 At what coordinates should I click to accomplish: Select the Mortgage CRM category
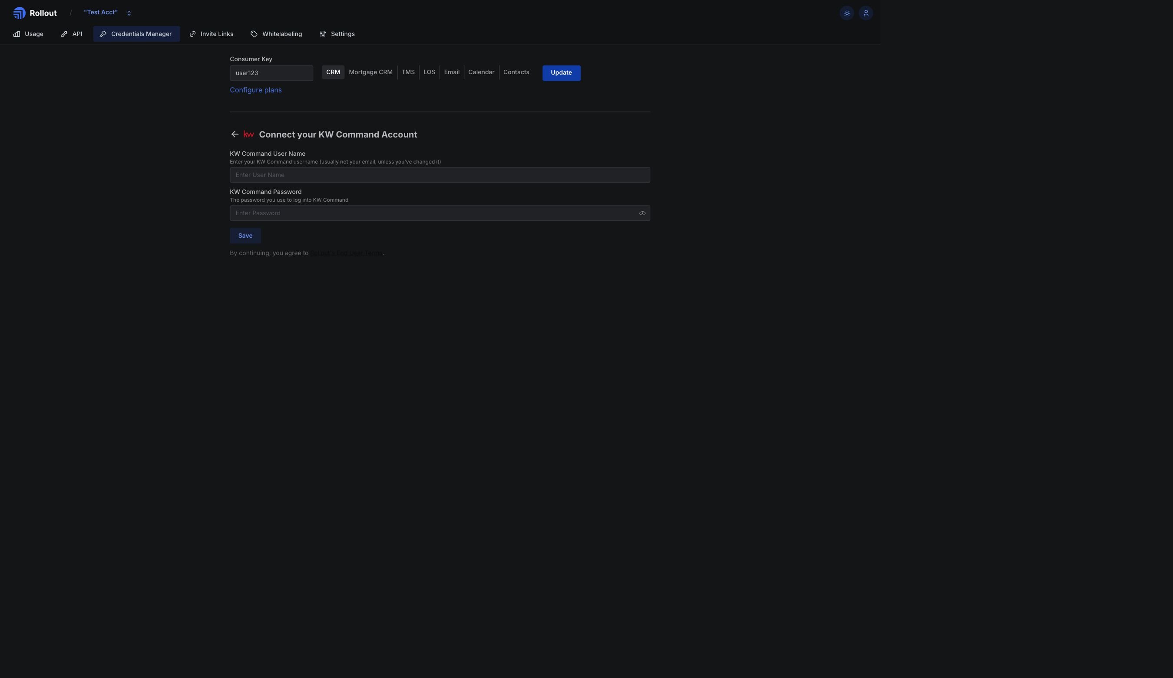pos(370,72)
